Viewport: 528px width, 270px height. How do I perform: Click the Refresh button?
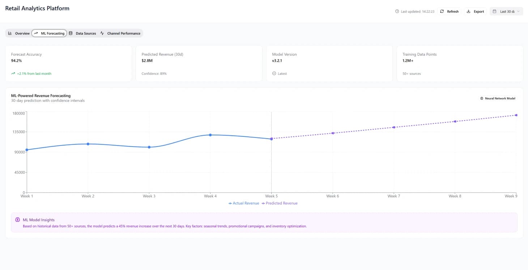450,11
